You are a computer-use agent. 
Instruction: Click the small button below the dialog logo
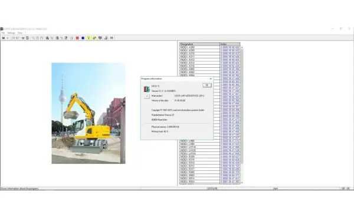[x=147, y=96]
